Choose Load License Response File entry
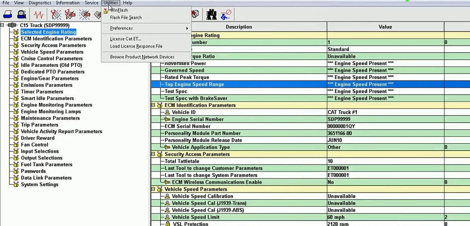 (136, 46)
